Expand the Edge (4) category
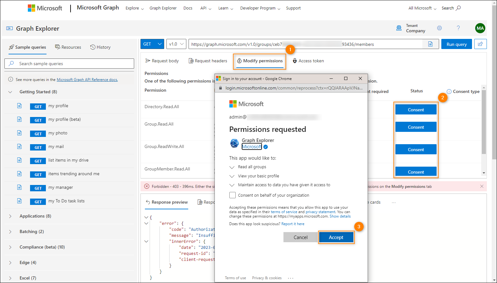The height and width of the screenshot is (283, 497). click(x=10, y=263)
